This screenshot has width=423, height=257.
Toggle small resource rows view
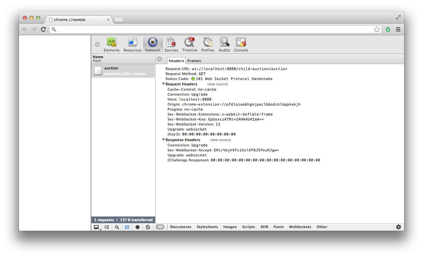point(127,227)
